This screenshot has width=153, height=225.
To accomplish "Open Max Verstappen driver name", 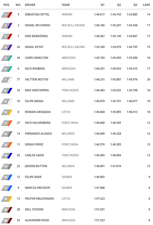I will pyautogui.click(x=37, y=90).
